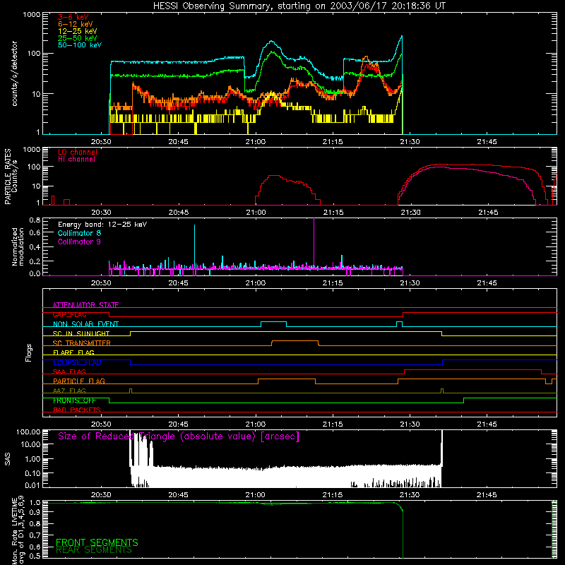Click the counts/s/detector axis label
This screenshot has width=565, height=565.
click(14, 73)
